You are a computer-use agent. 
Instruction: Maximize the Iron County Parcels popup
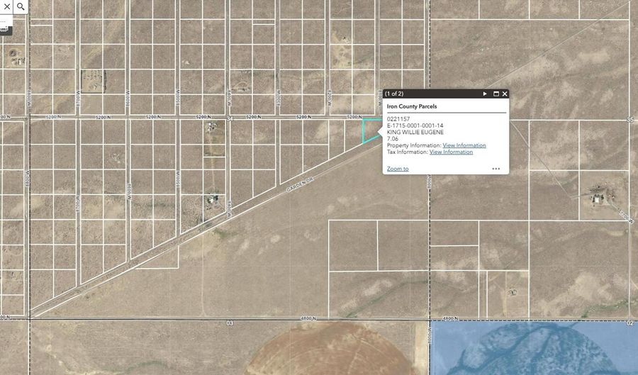pos(496,94)
